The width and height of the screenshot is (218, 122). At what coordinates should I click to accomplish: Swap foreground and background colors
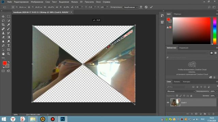click(x=9, y=62)
